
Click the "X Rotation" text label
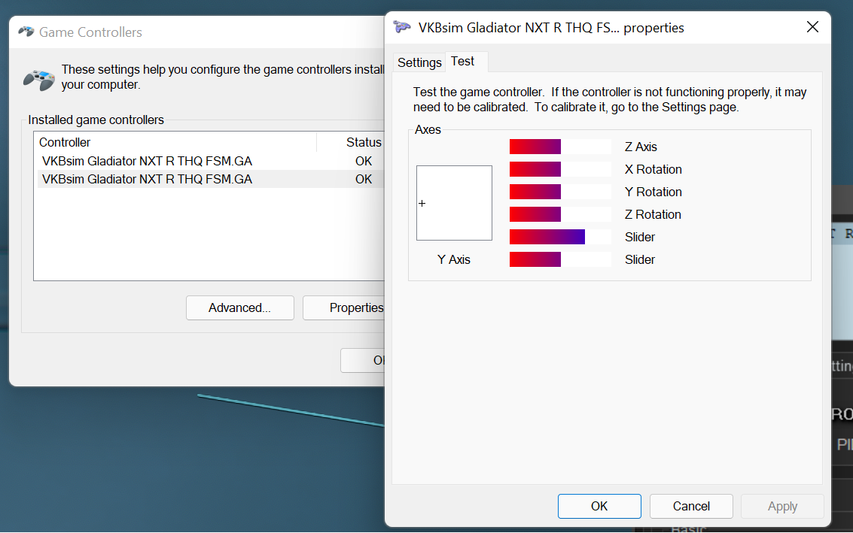(653, 169)
